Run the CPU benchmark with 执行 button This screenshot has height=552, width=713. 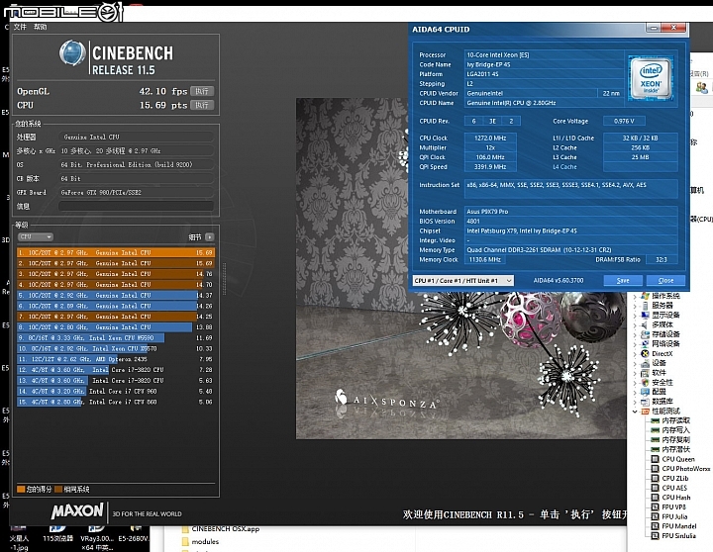pos(202,105)
